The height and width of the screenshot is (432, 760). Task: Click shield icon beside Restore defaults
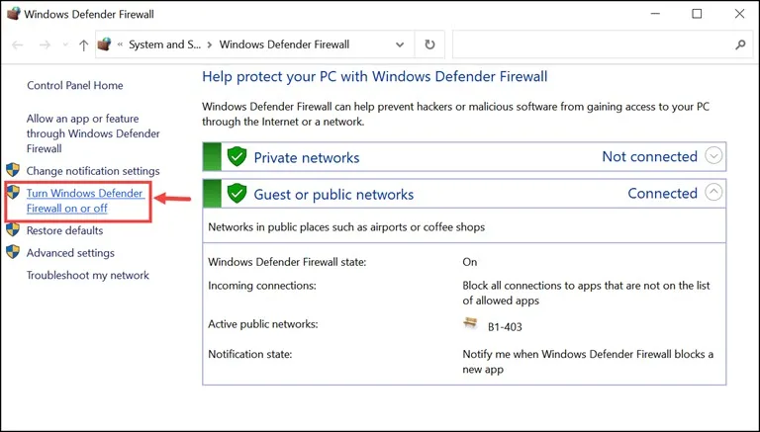(13, 229)
